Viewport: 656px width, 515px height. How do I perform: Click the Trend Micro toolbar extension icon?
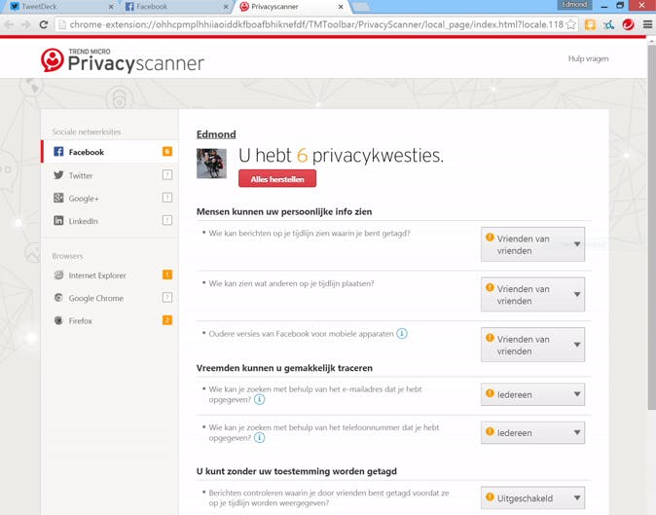(x=628, y=24)
